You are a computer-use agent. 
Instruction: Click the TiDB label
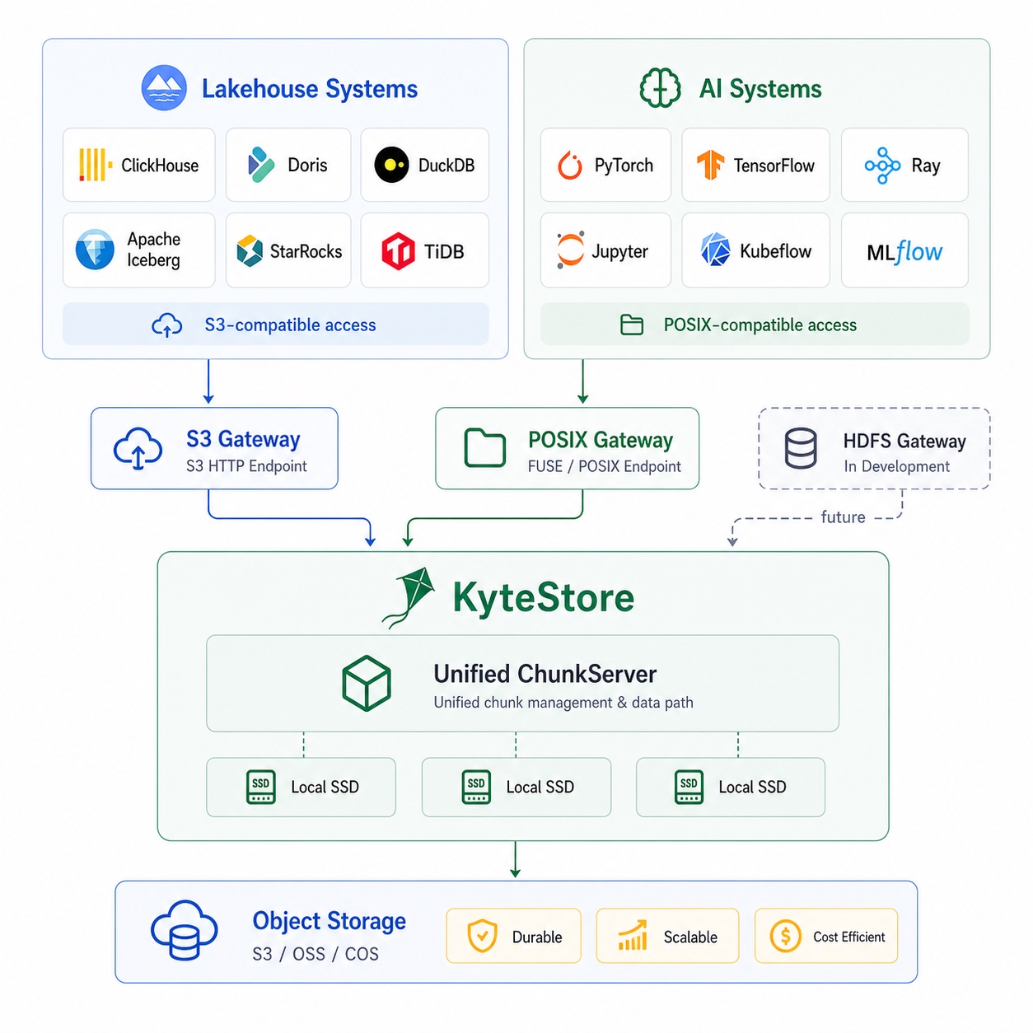click(x=444, y=251)
